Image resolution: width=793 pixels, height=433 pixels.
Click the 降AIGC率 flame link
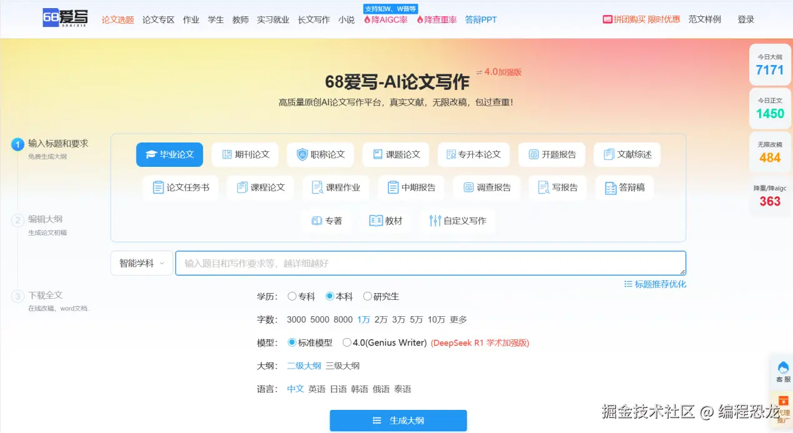tap(385, 19)
